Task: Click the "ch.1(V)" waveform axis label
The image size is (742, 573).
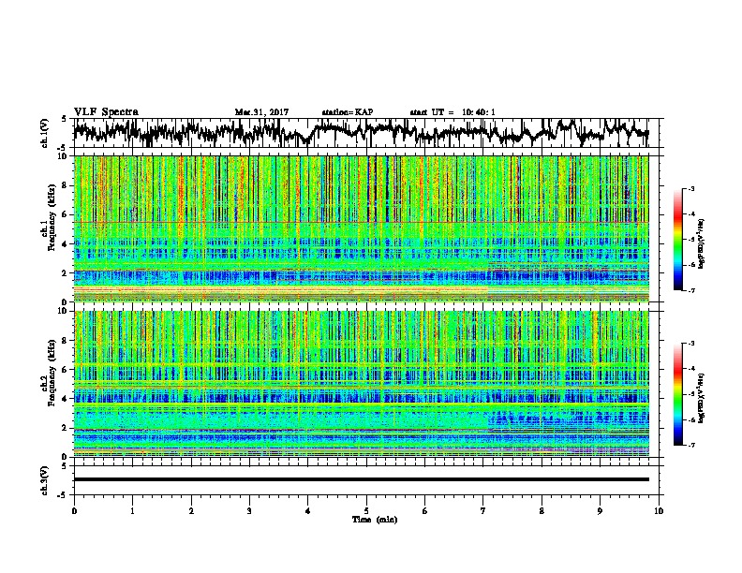Action: (x=45, y=133)
